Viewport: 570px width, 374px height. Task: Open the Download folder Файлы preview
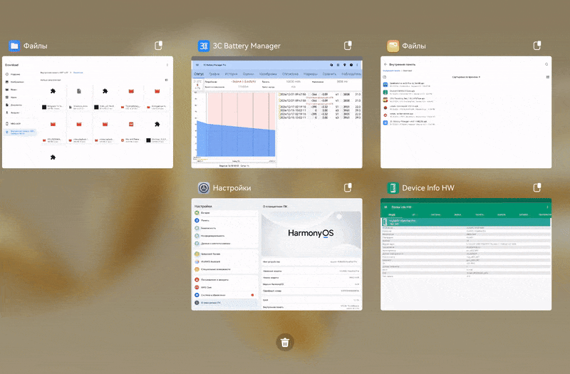[x=88, y=112]
